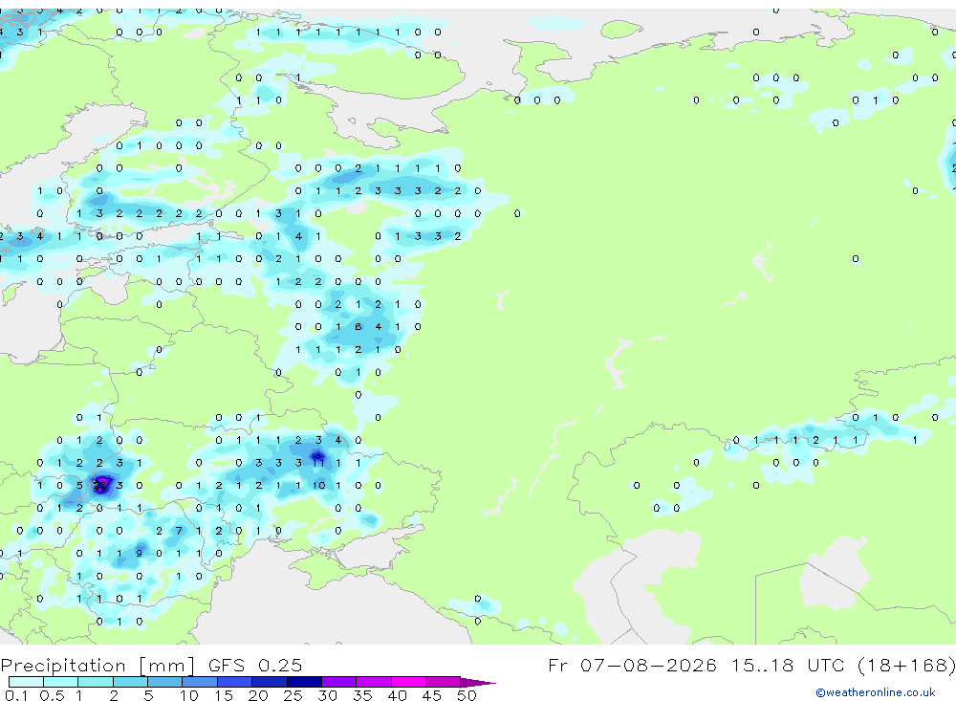956x701 pixels.
Task: Click the map value "9"
Action: [x=139, y=554]
